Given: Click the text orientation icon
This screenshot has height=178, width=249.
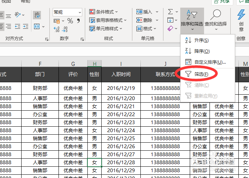Looking at the screenshot, I should coord(18,15).
